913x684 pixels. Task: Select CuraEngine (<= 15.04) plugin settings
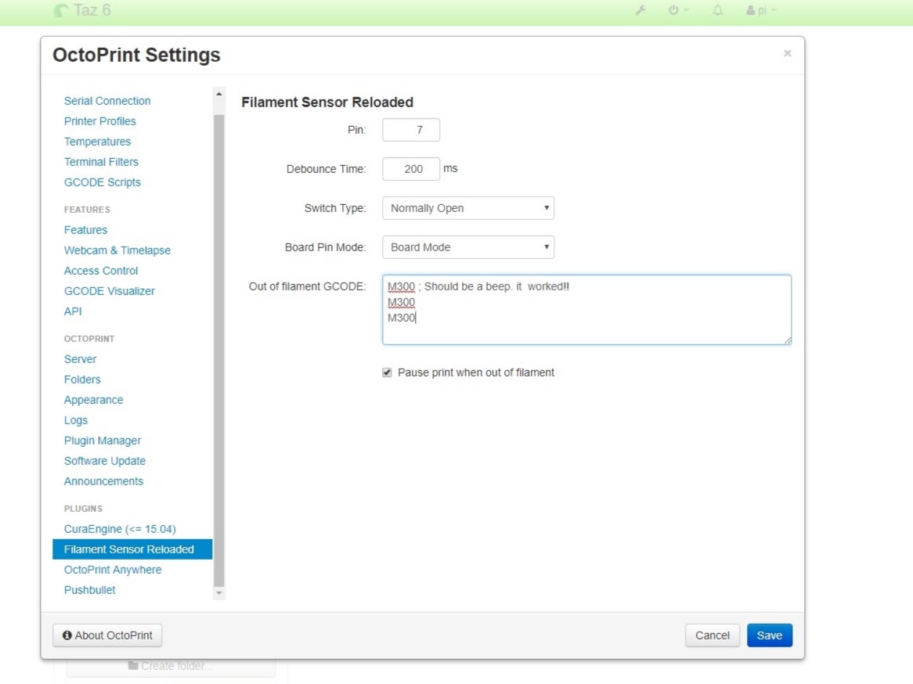120,529
